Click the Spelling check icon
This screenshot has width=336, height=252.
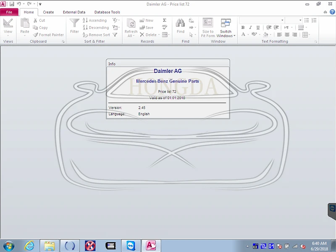tap(165, 27)
